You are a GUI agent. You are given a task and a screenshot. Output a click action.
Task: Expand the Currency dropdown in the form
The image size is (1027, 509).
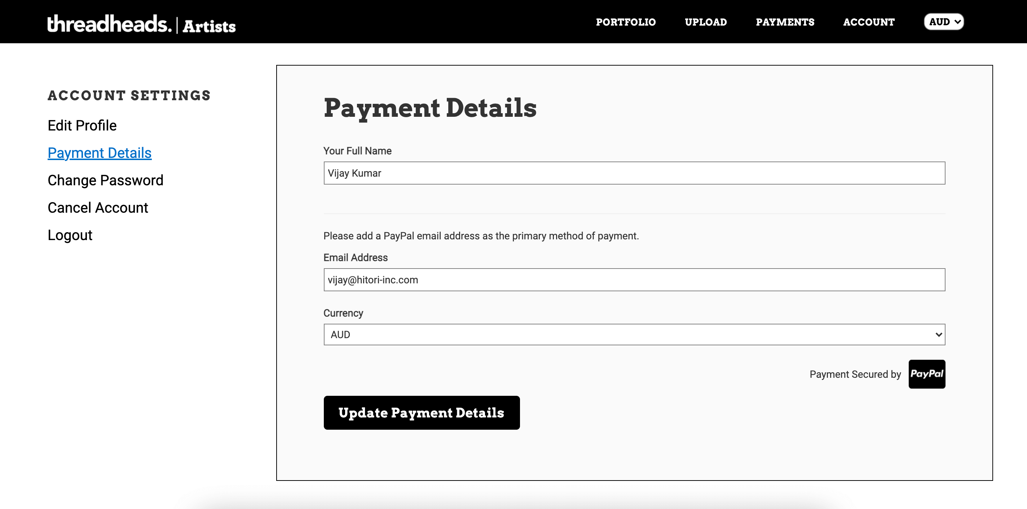(x=634, y=335)
